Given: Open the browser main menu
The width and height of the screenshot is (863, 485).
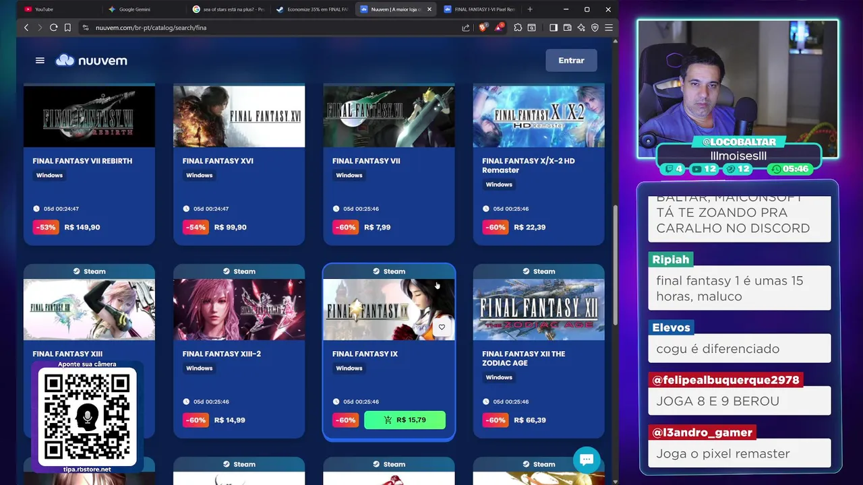Looking at the screenshot, I should tap(608, 28).
